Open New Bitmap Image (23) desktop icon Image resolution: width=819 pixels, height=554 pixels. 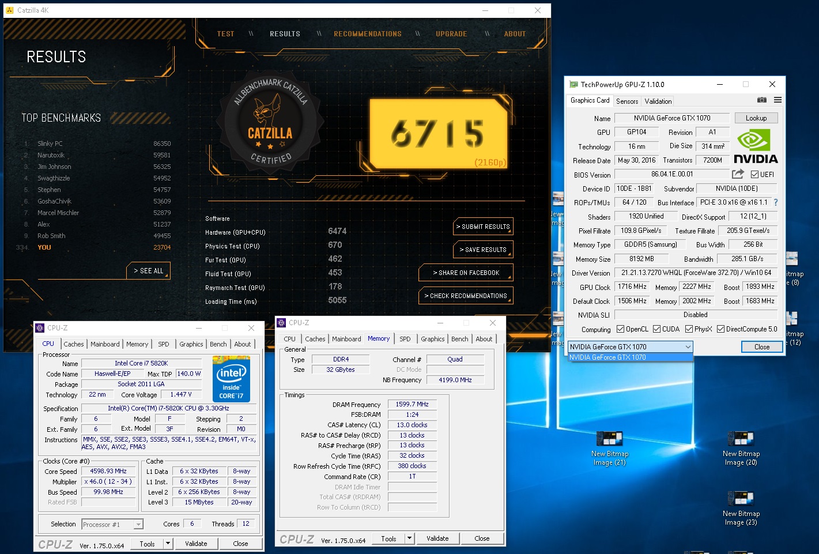pyautogui.click(x=741, y=508)
